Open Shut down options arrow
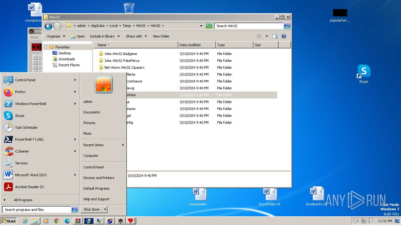Image resolution: width=401 pixels, height=225 pixels. click(x=105, y=209)
